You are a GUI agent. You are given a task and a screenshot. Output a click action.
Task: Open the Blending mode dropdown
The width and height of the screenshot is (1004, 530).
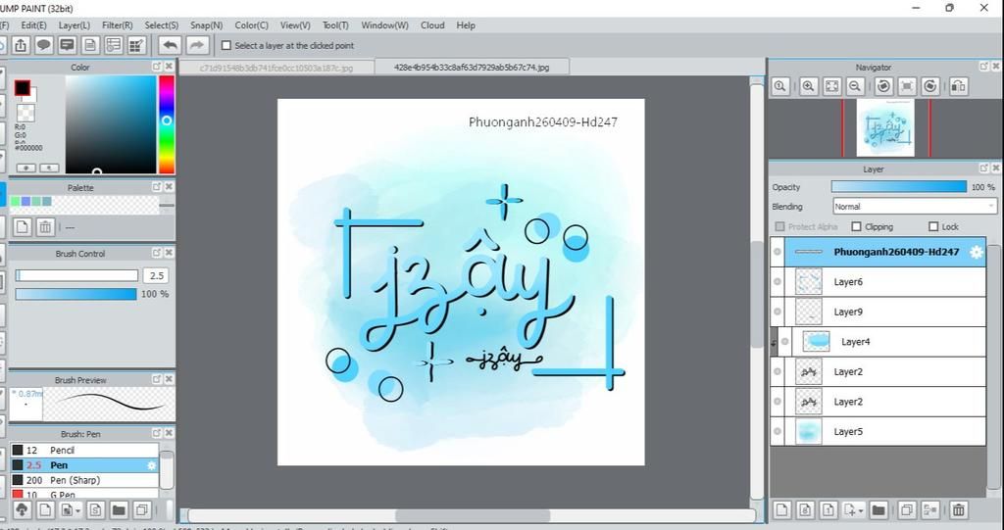tap(915, 206)
